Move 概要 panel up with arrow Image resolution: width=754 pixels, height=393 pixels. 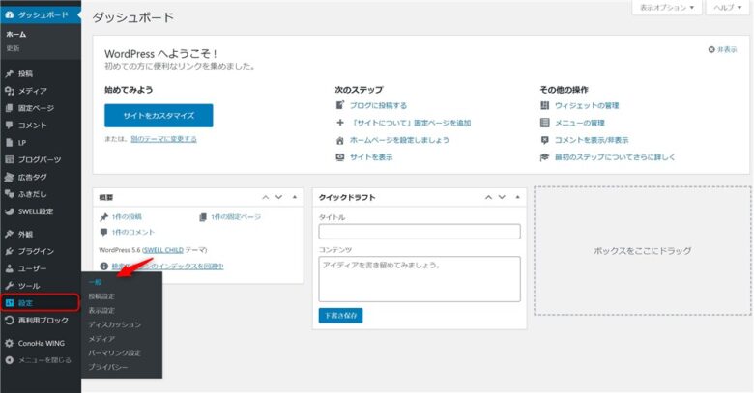tap(266, 197)
